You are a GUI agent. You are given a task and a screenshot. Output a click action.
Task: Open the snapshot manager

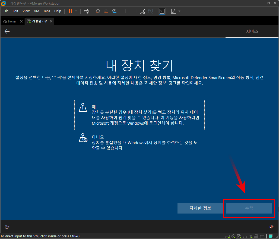point(114,11)
